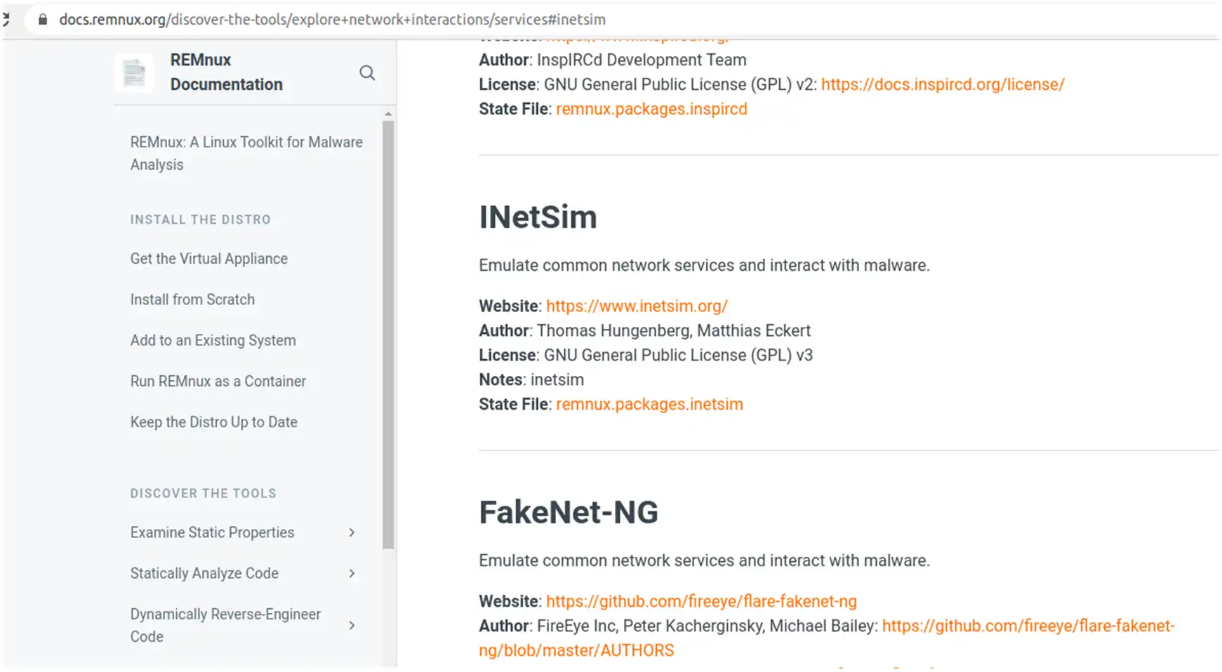Click the REMnux Documentation title
The width and height of the screenshot is (1222, 672).
pos(226,72)
